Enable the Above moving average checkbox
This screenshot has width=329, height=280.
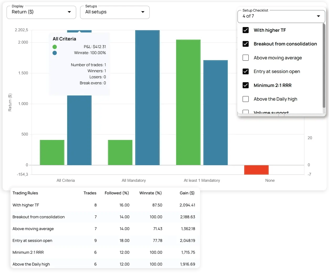coord(246,58)
